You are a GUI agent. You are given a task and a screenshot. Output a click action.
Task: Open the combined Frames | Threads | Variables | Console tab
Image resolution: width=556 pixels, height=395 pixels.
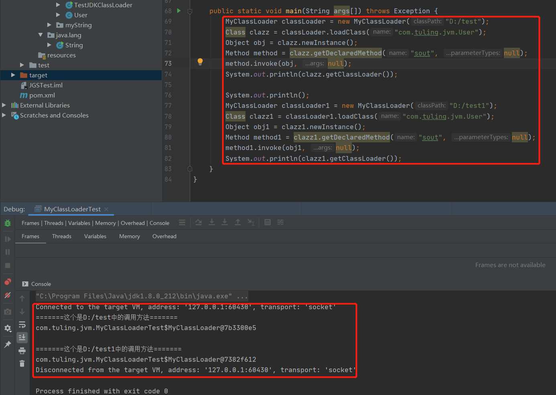point(95,223)
